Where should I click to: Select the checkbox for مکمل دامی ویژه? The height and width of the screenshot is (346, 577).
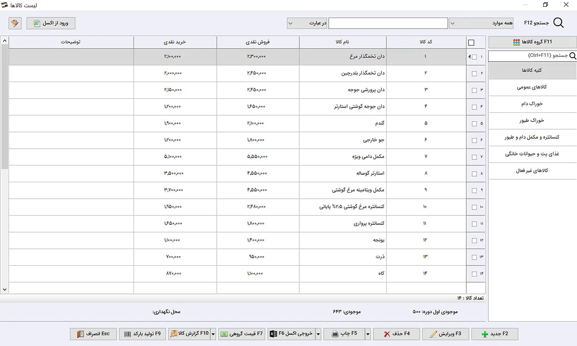(x=474, y=157)
